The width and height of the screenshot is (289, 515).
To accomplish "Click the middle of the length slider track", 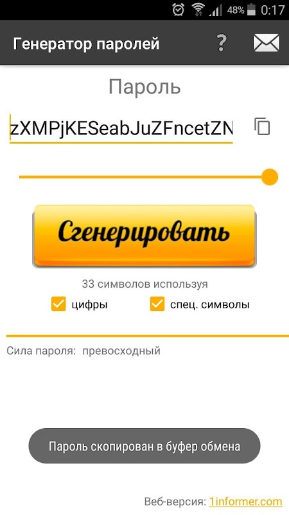I will (144, 177).
